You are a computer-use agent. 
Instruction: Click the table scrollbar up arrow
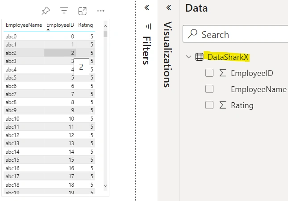tap(105, 26)
